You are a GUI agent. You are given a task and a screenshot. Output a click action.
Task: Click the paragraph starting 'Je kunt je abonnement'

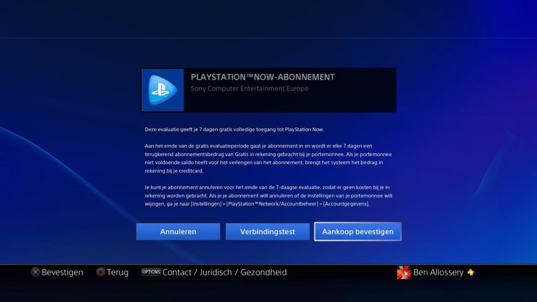pos(268,196)
